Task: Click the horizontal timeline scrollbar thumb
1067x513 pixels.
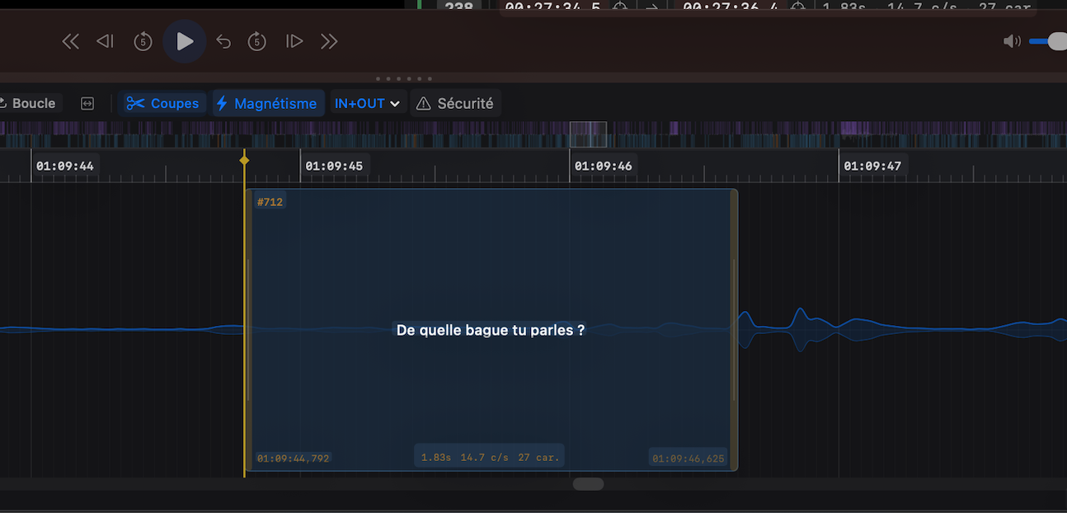Action: 588,484
